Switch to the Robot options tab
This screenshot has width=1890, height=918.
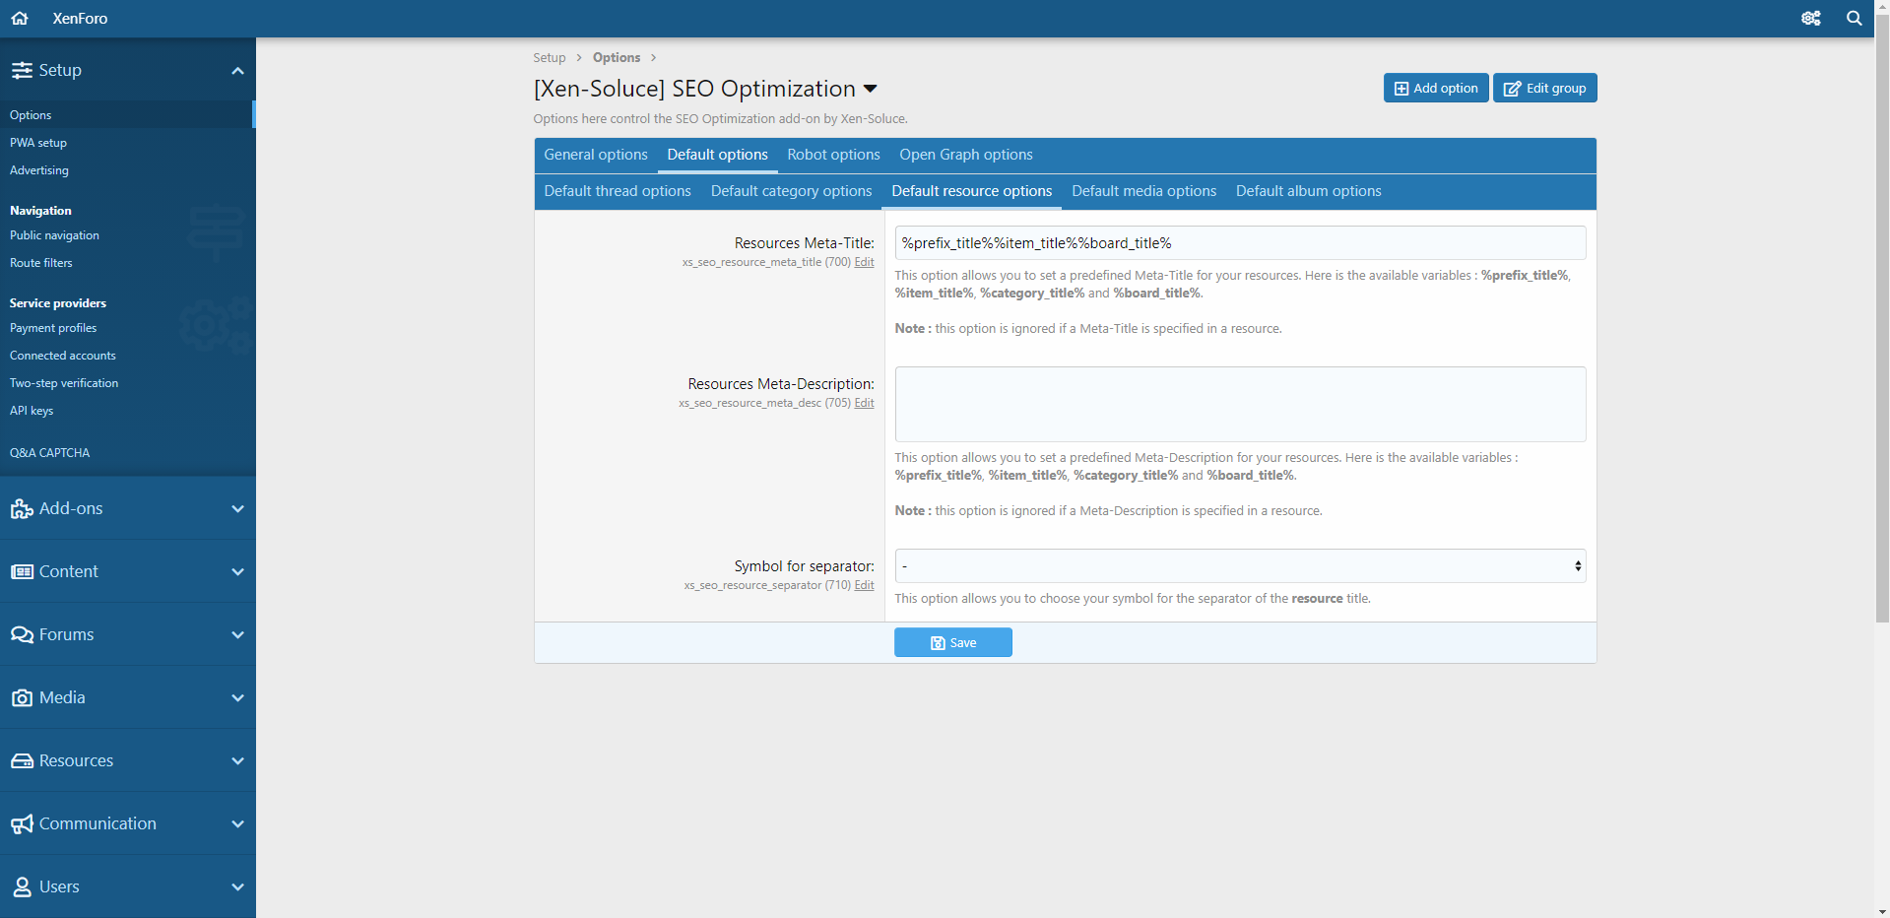point(833,155)
